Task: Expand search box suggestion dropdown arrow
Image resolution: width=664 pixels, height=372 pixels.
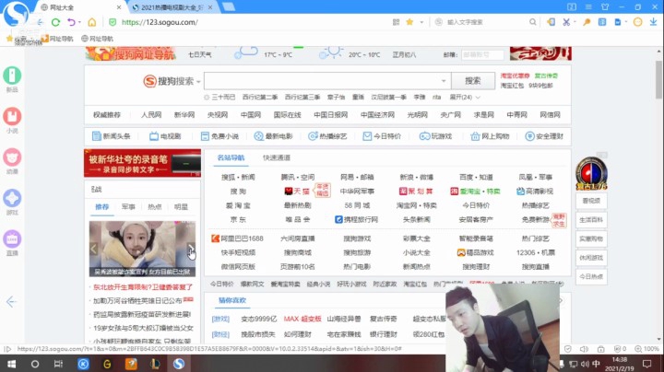Action: tap(444, 81)
